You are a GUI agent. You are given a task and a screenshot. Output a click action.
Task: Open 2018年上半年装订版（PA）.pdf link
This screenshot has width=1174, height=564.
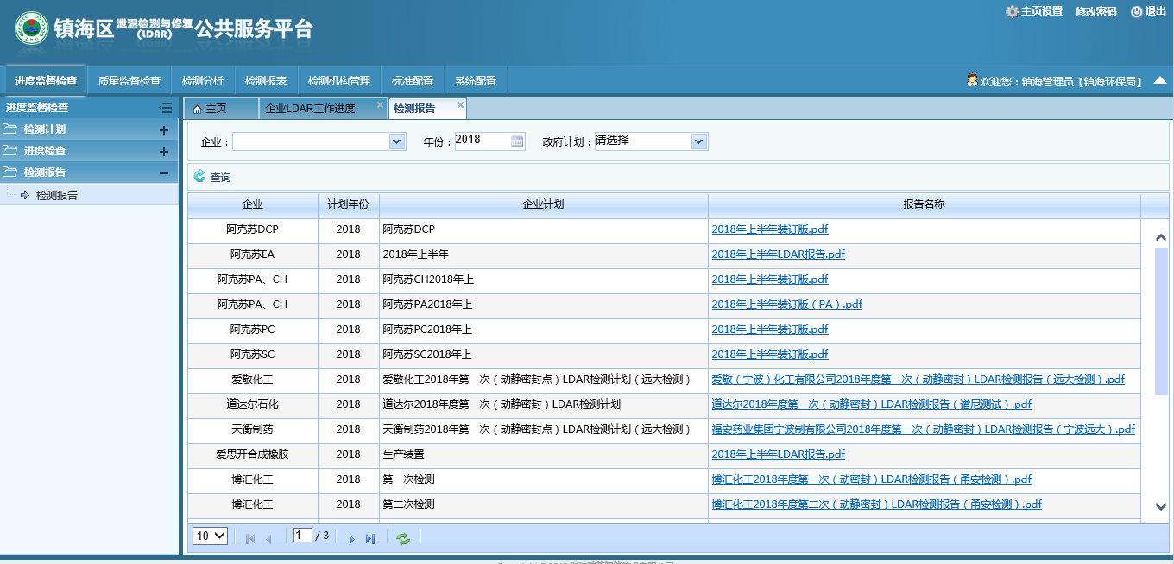pos(787,304)
